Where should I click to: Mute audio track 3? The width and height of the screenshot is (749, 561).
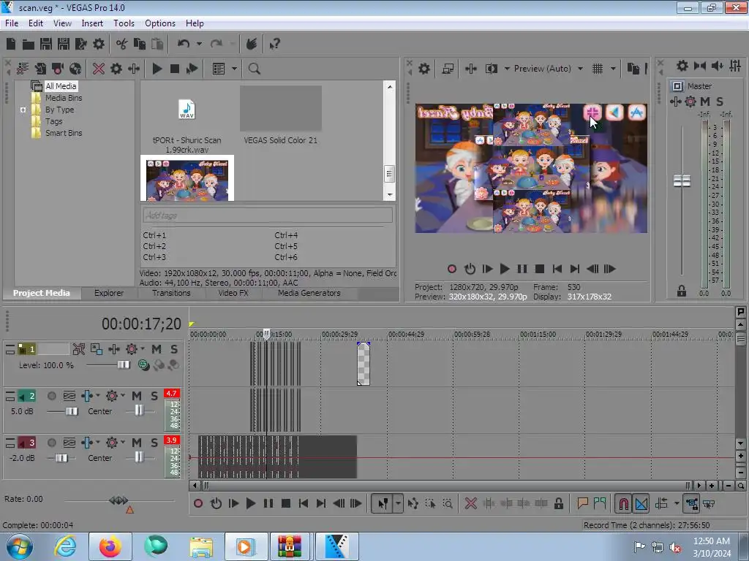pos(137,443)
